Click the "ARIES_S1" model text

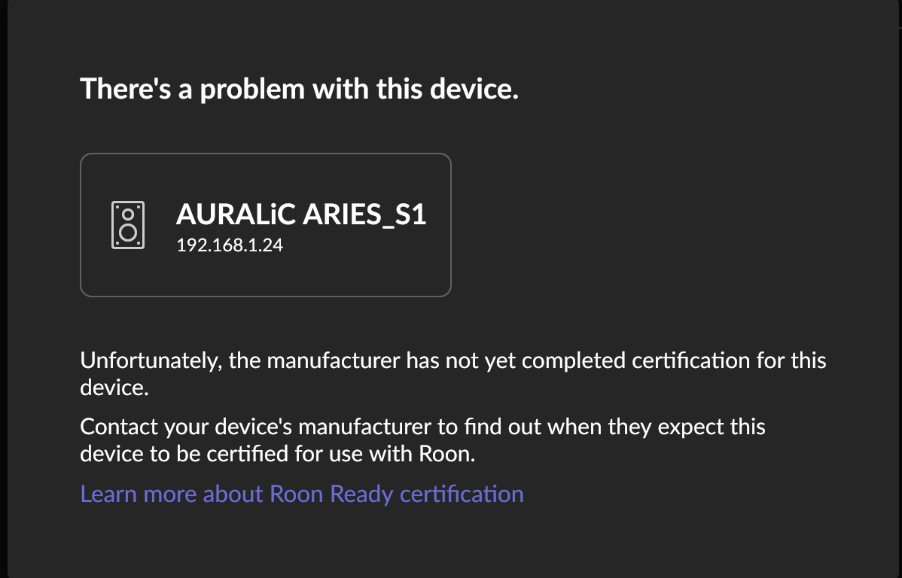pyautogui.click(x=364, y=215)
